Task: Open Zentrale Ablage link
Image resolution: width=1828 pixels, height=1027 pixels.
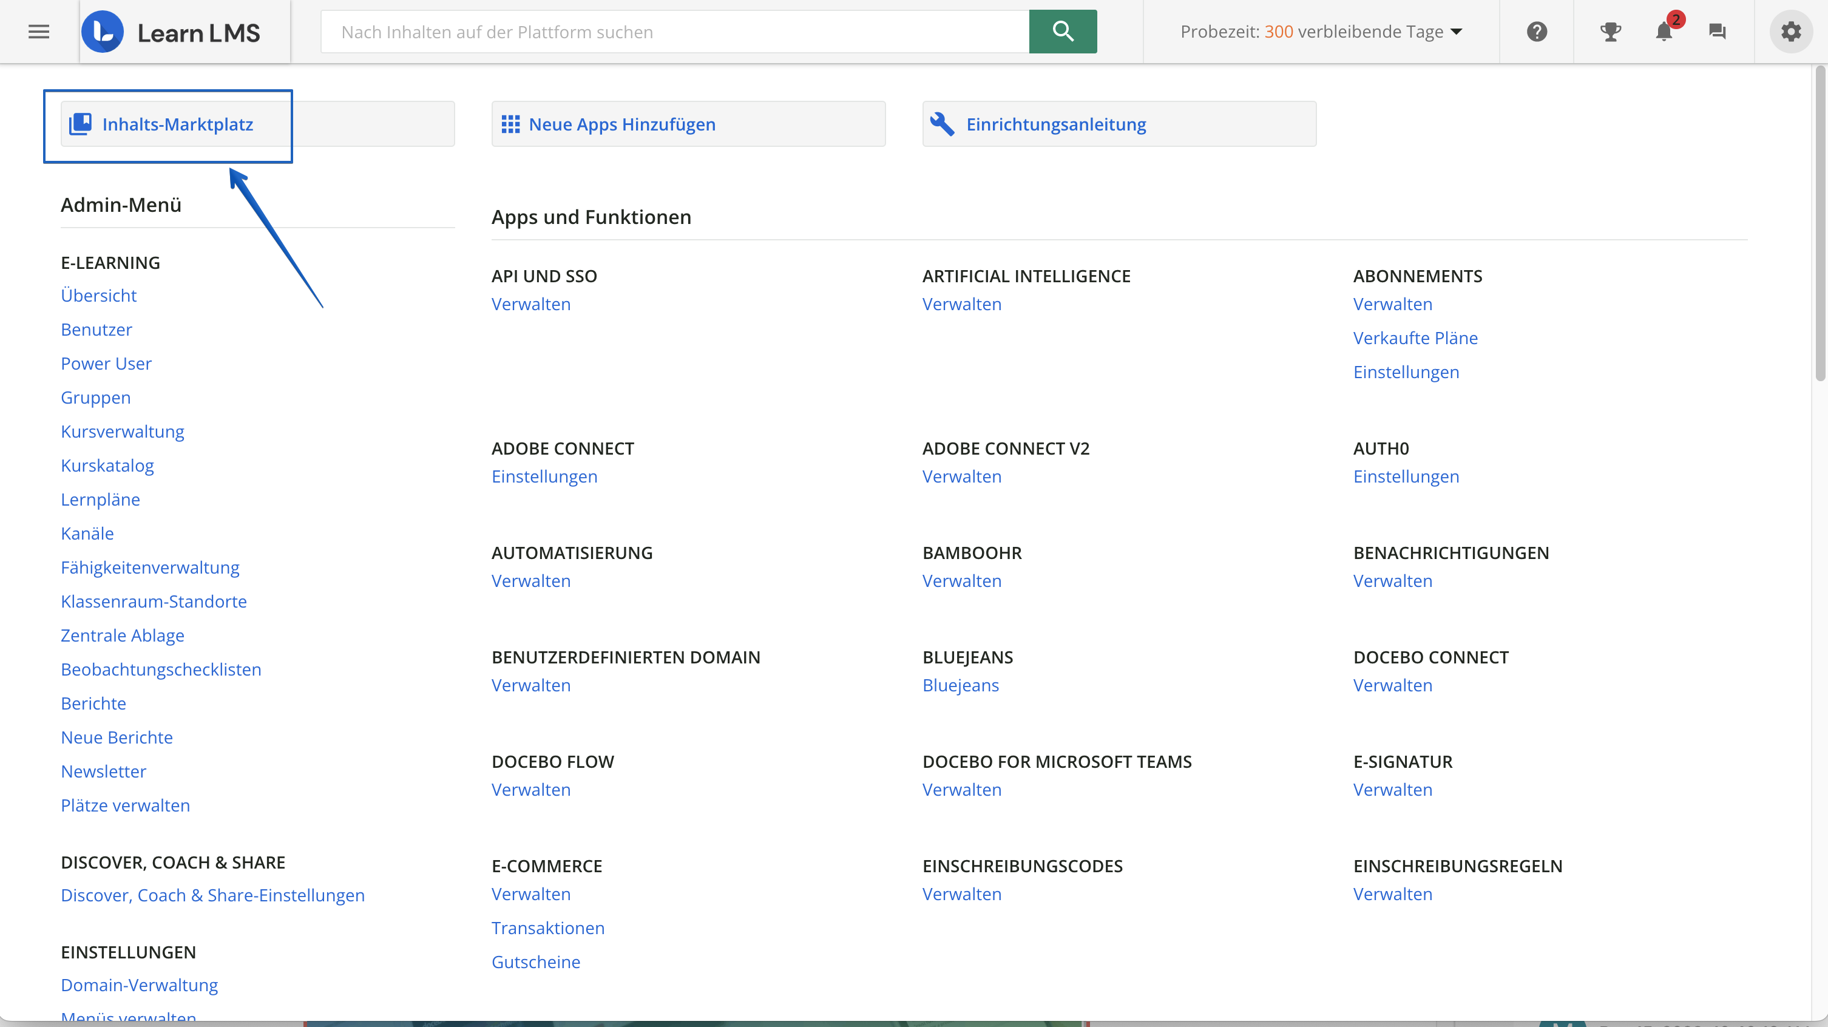Action: 123,636
